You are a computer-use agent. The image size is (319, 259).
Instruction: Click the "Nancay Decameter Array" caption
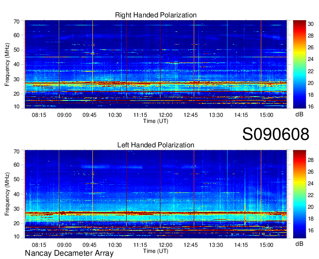point(69,253)
